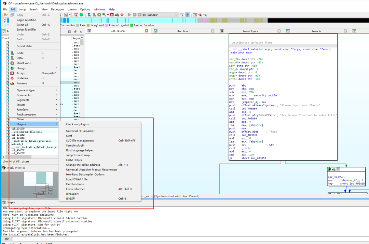
Task: Switch to the Local Types tab
Action: pyautogui.click(x=250, y=31)
